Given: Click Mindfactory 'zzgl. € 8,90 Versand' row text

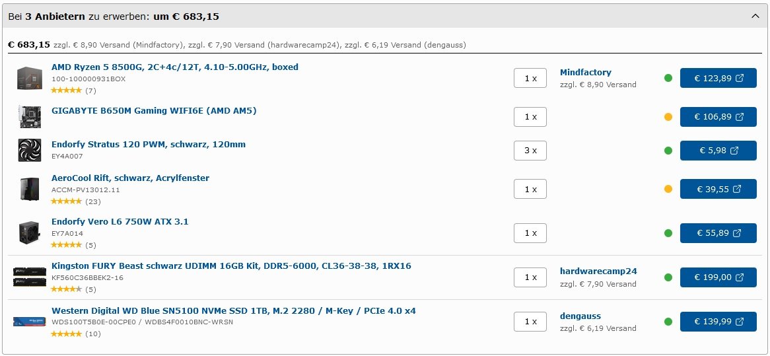Looking at the screenshot, I should coord(598,85).
